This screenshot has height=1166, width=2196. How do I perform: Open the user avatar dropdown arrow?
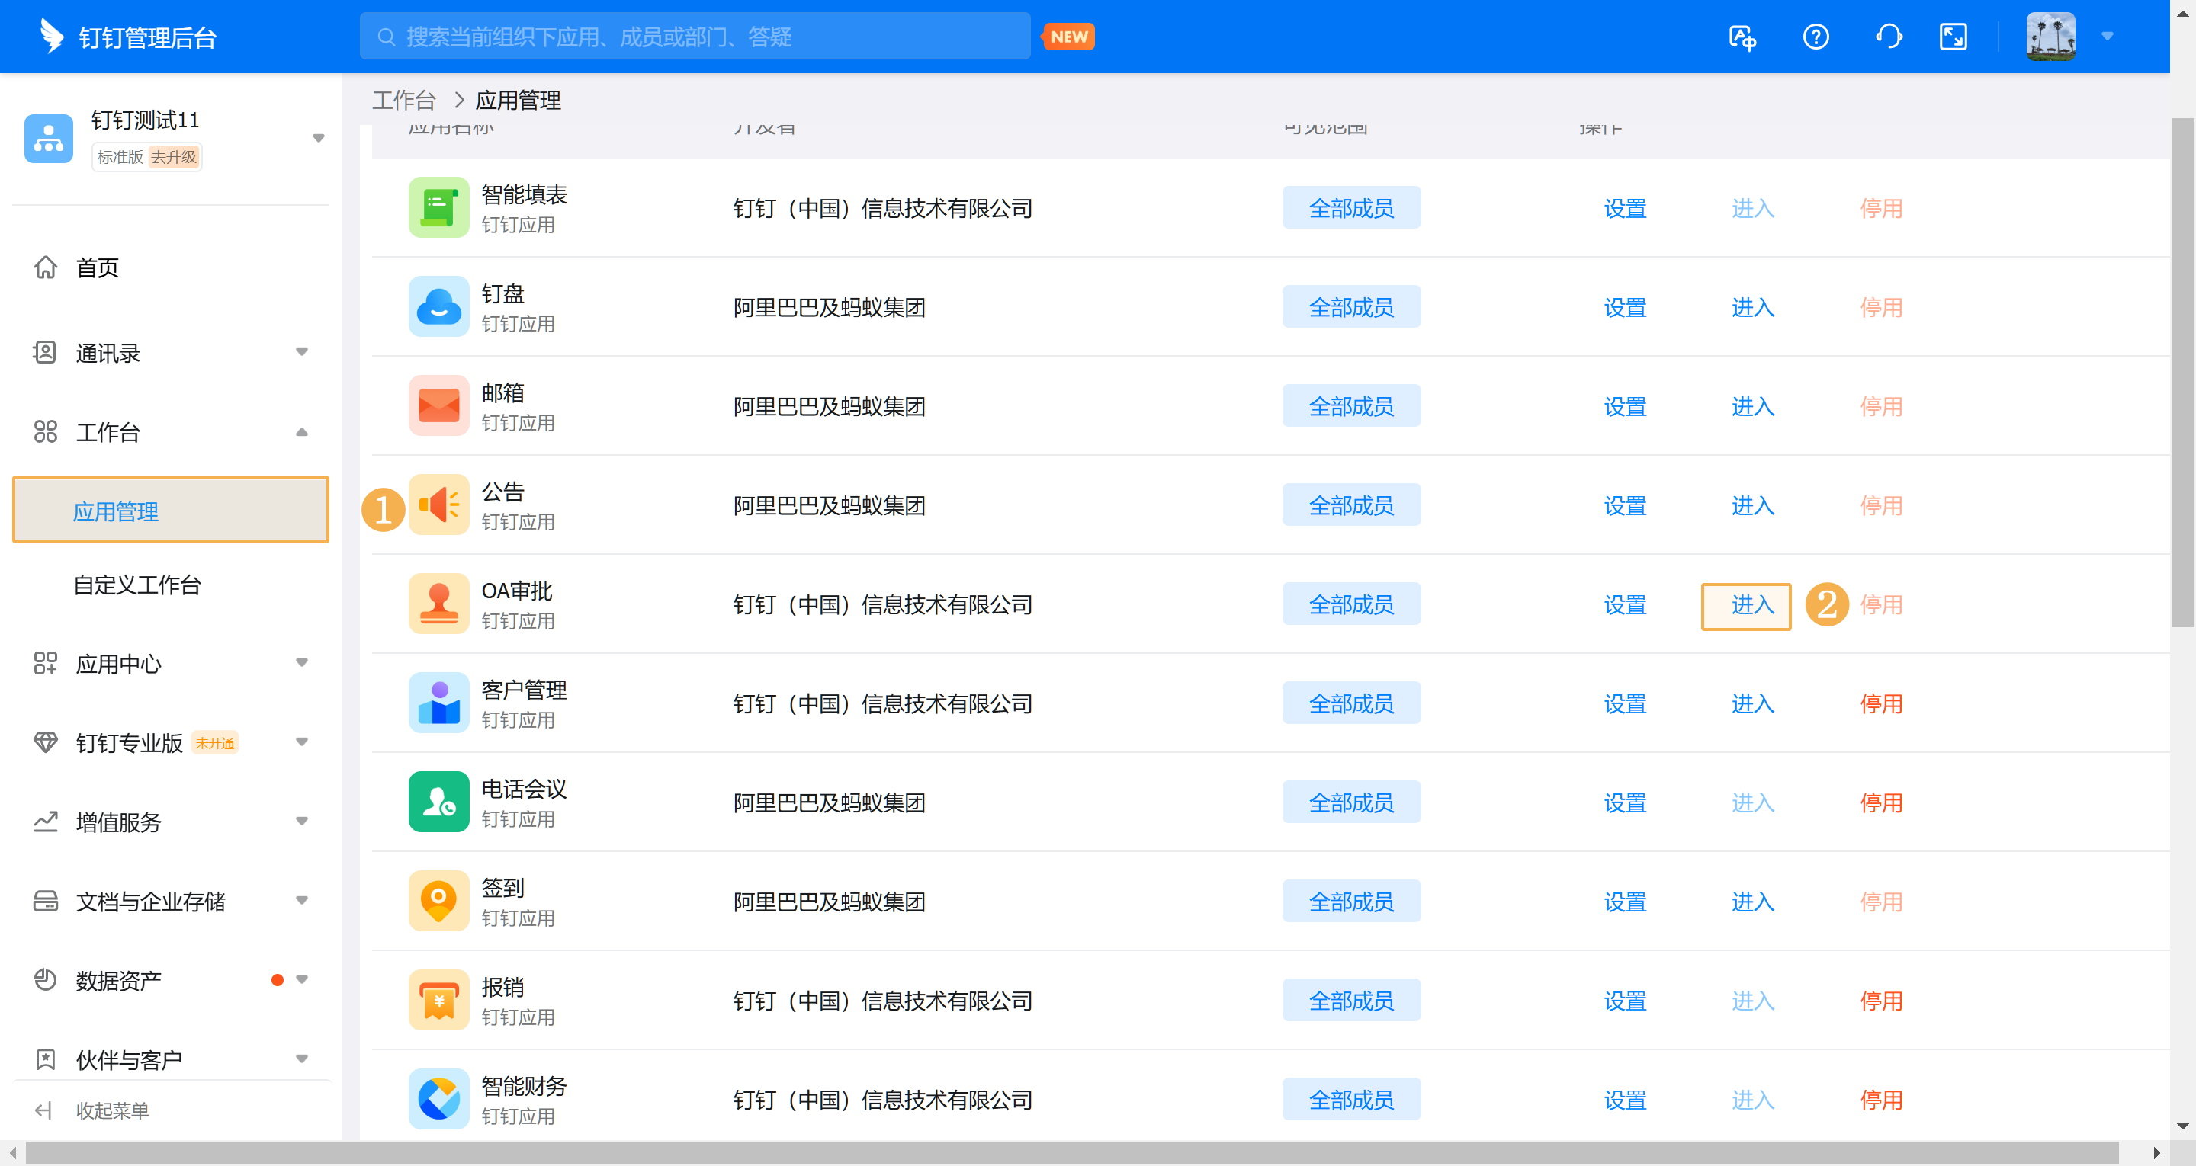coord(2107,37)
